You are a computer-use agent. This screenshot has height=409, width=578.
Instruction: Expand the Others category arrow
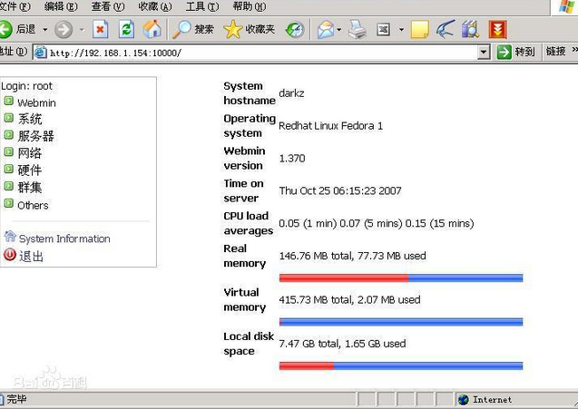coord(9,203)
